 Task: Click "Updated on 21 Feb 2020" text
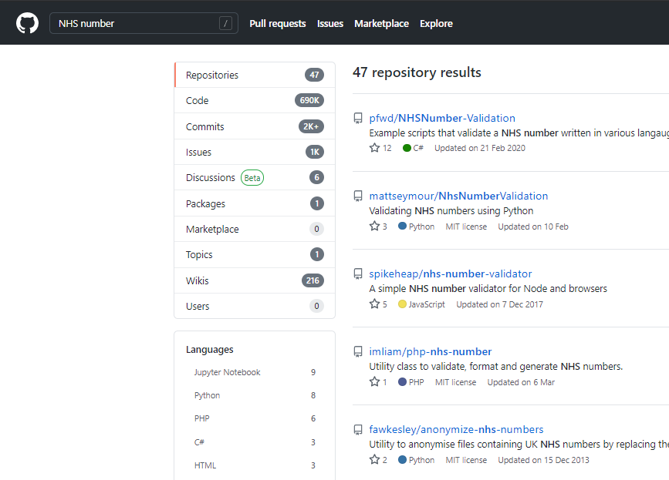pos(479,148)
